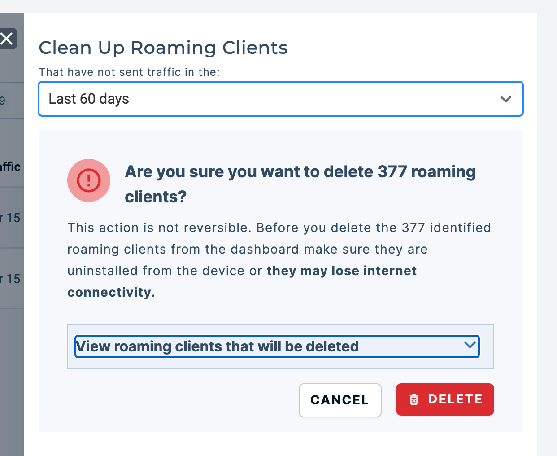This screenshot has height=456, width=557.
Task: Open the Last 60 days time period dropdown
Action: [x=281, y=99]
